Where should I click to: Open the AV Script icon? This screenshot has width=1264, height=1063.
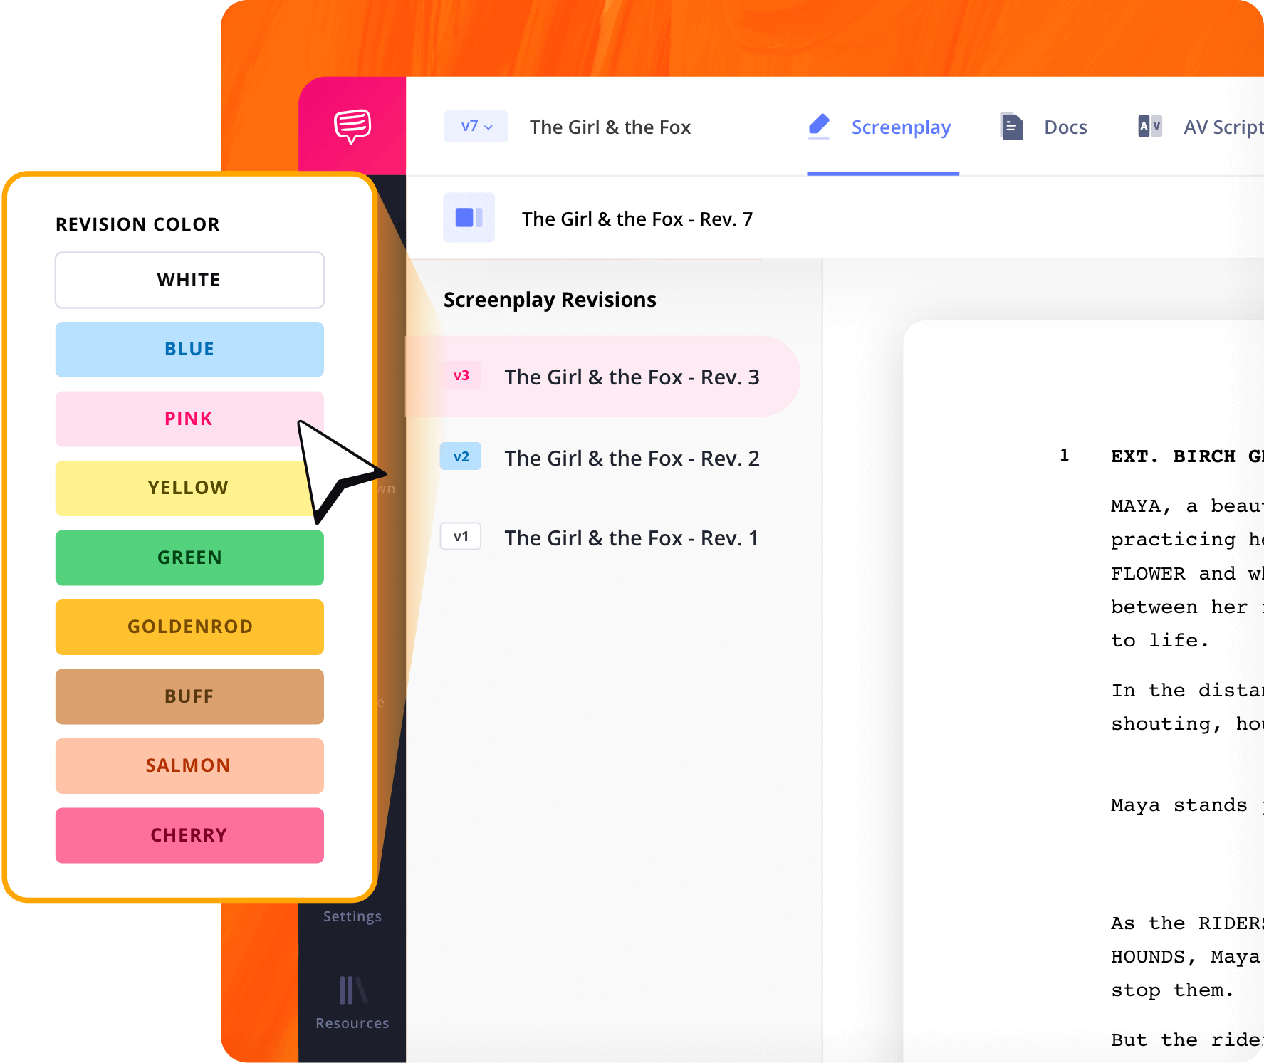[1149, 126]
